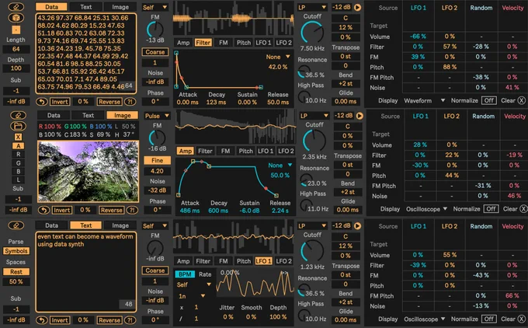The height and width of the screenshot is (328, 528).
Task: Click the undo arrow beneath the text box
Action: 42,320
